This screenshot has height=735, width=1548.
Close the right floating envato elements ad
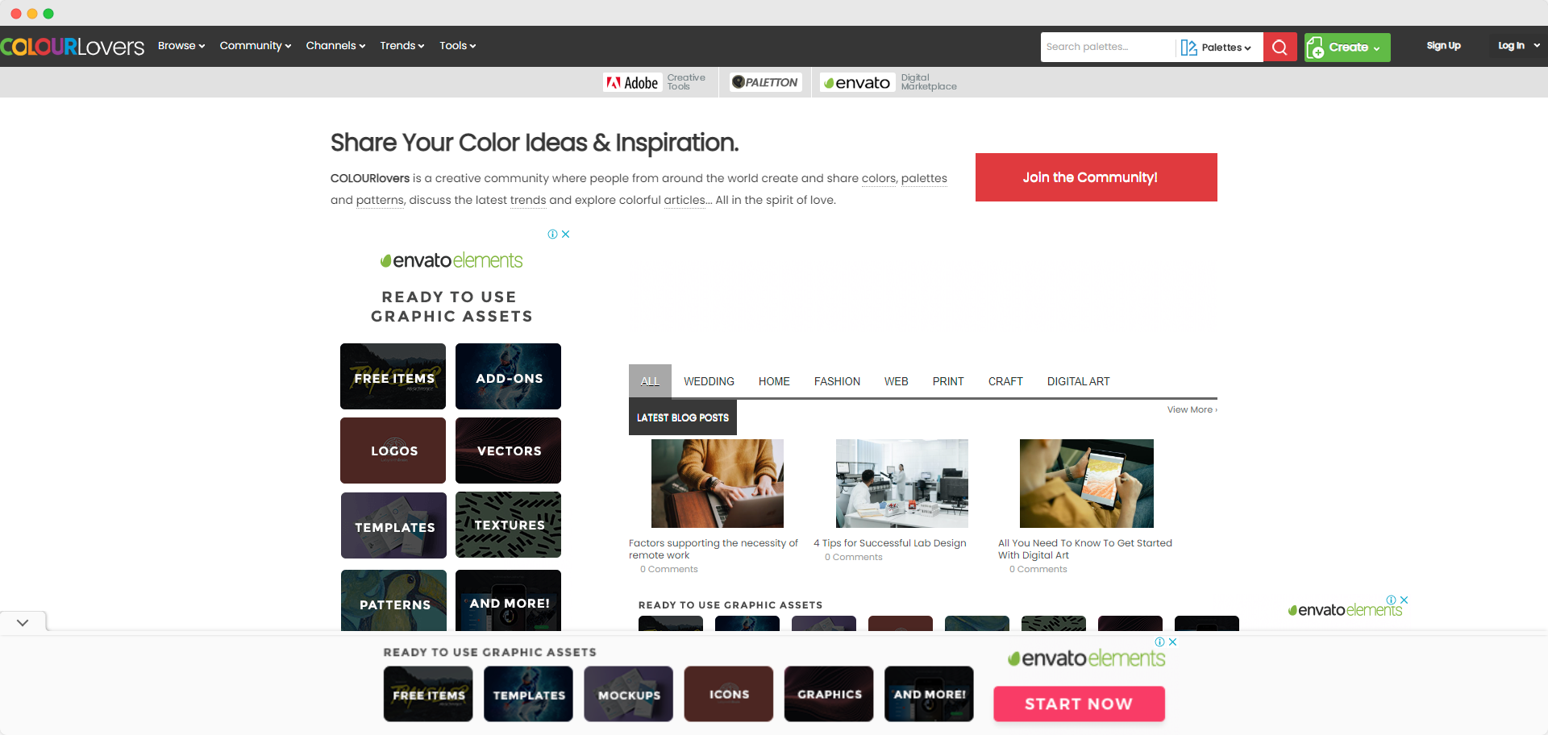pos(1404,600)
